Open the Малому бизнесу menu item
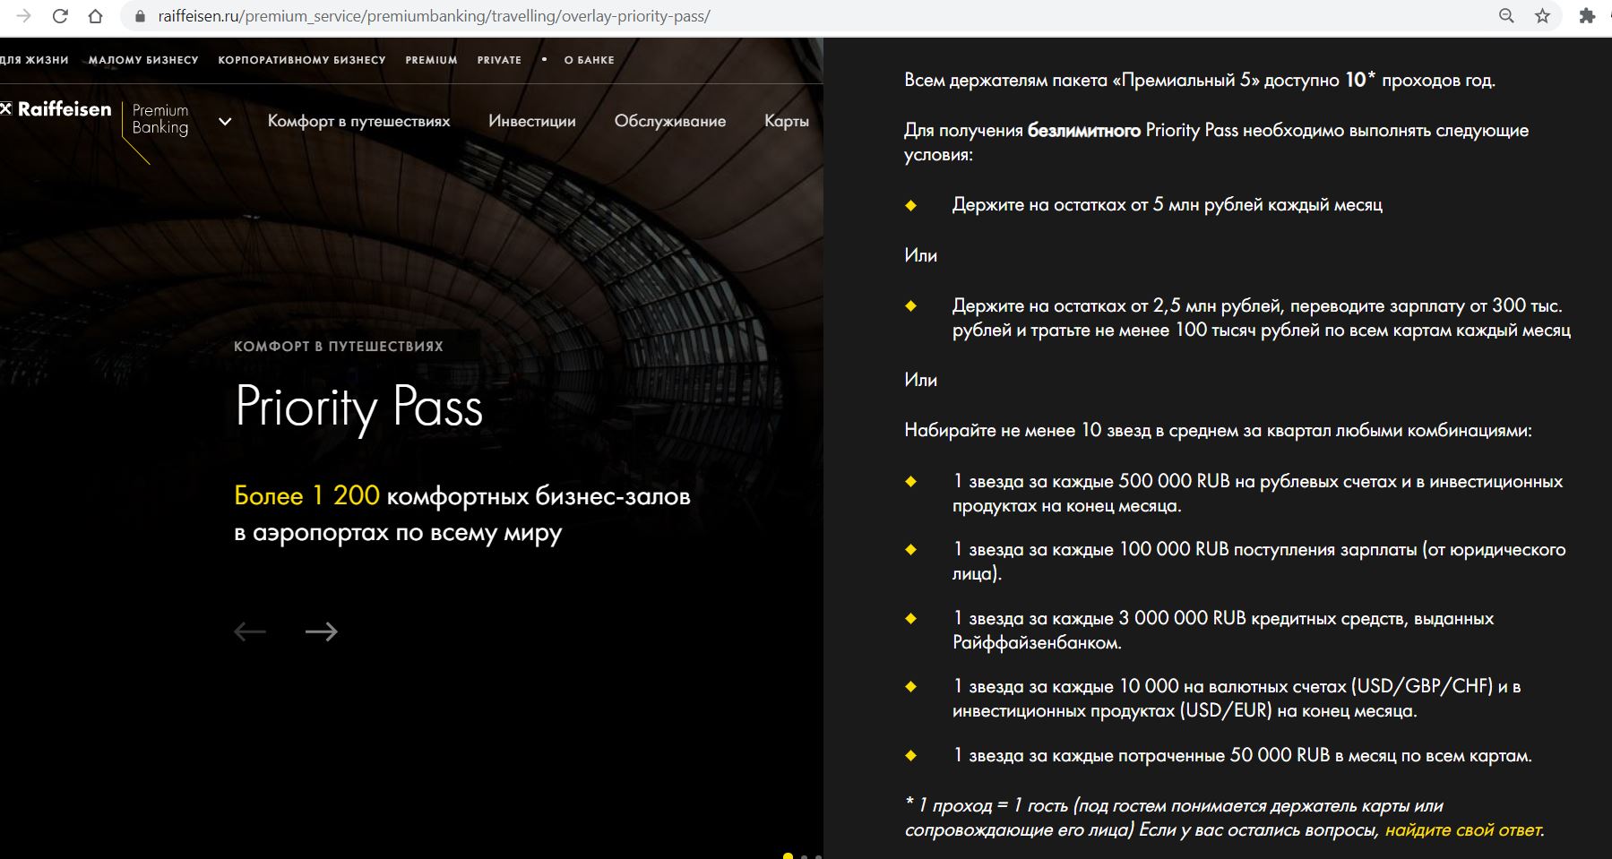1612x859 pixels. (x=143, y=60)
